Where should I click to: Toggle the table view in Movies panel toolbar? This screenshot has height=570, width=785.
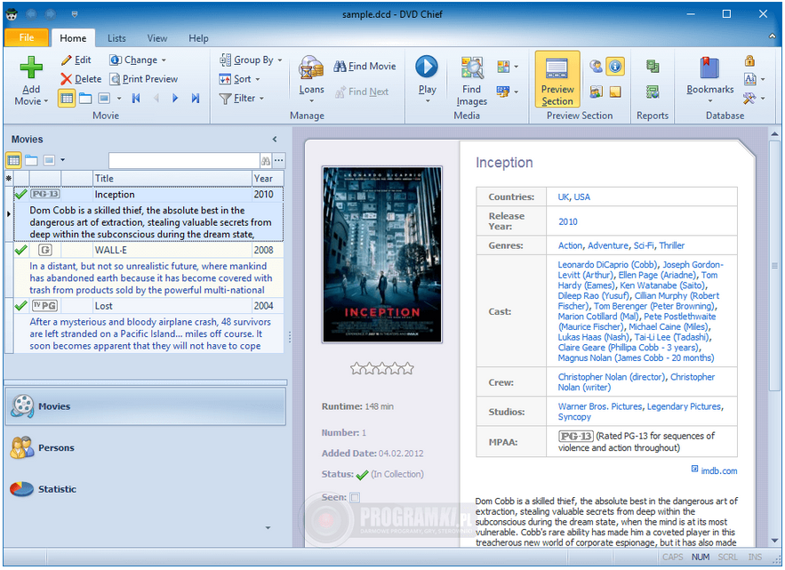coord(13,160)
